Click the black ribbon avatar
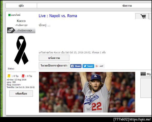The width and height of the screenshot is (152, 122). [21, 50]
